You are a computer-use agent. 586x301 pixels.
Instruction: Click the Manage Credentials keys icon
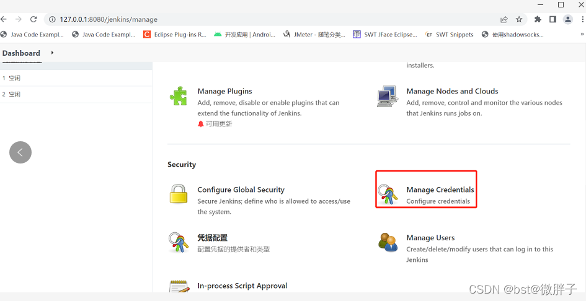[388, 194]
